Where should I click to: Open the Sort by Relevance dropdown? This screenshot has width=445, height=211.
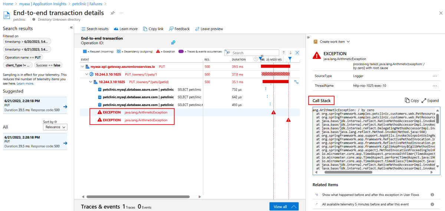[55, 127]
